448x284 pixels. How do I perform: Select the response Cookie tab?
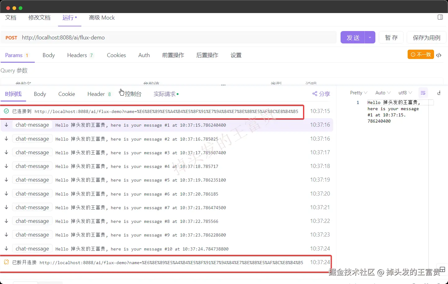coord(67,94)
